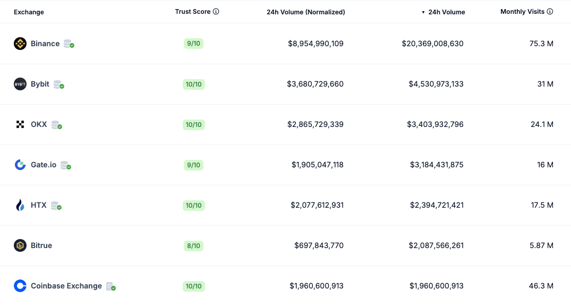This screenshot has height=306, width=571.
Task: Click the OKX logo icon
Action: (20, 124)
